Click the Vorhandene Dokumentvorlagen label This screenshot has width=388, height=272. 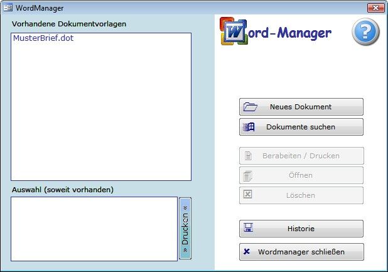tap(69, 24)
